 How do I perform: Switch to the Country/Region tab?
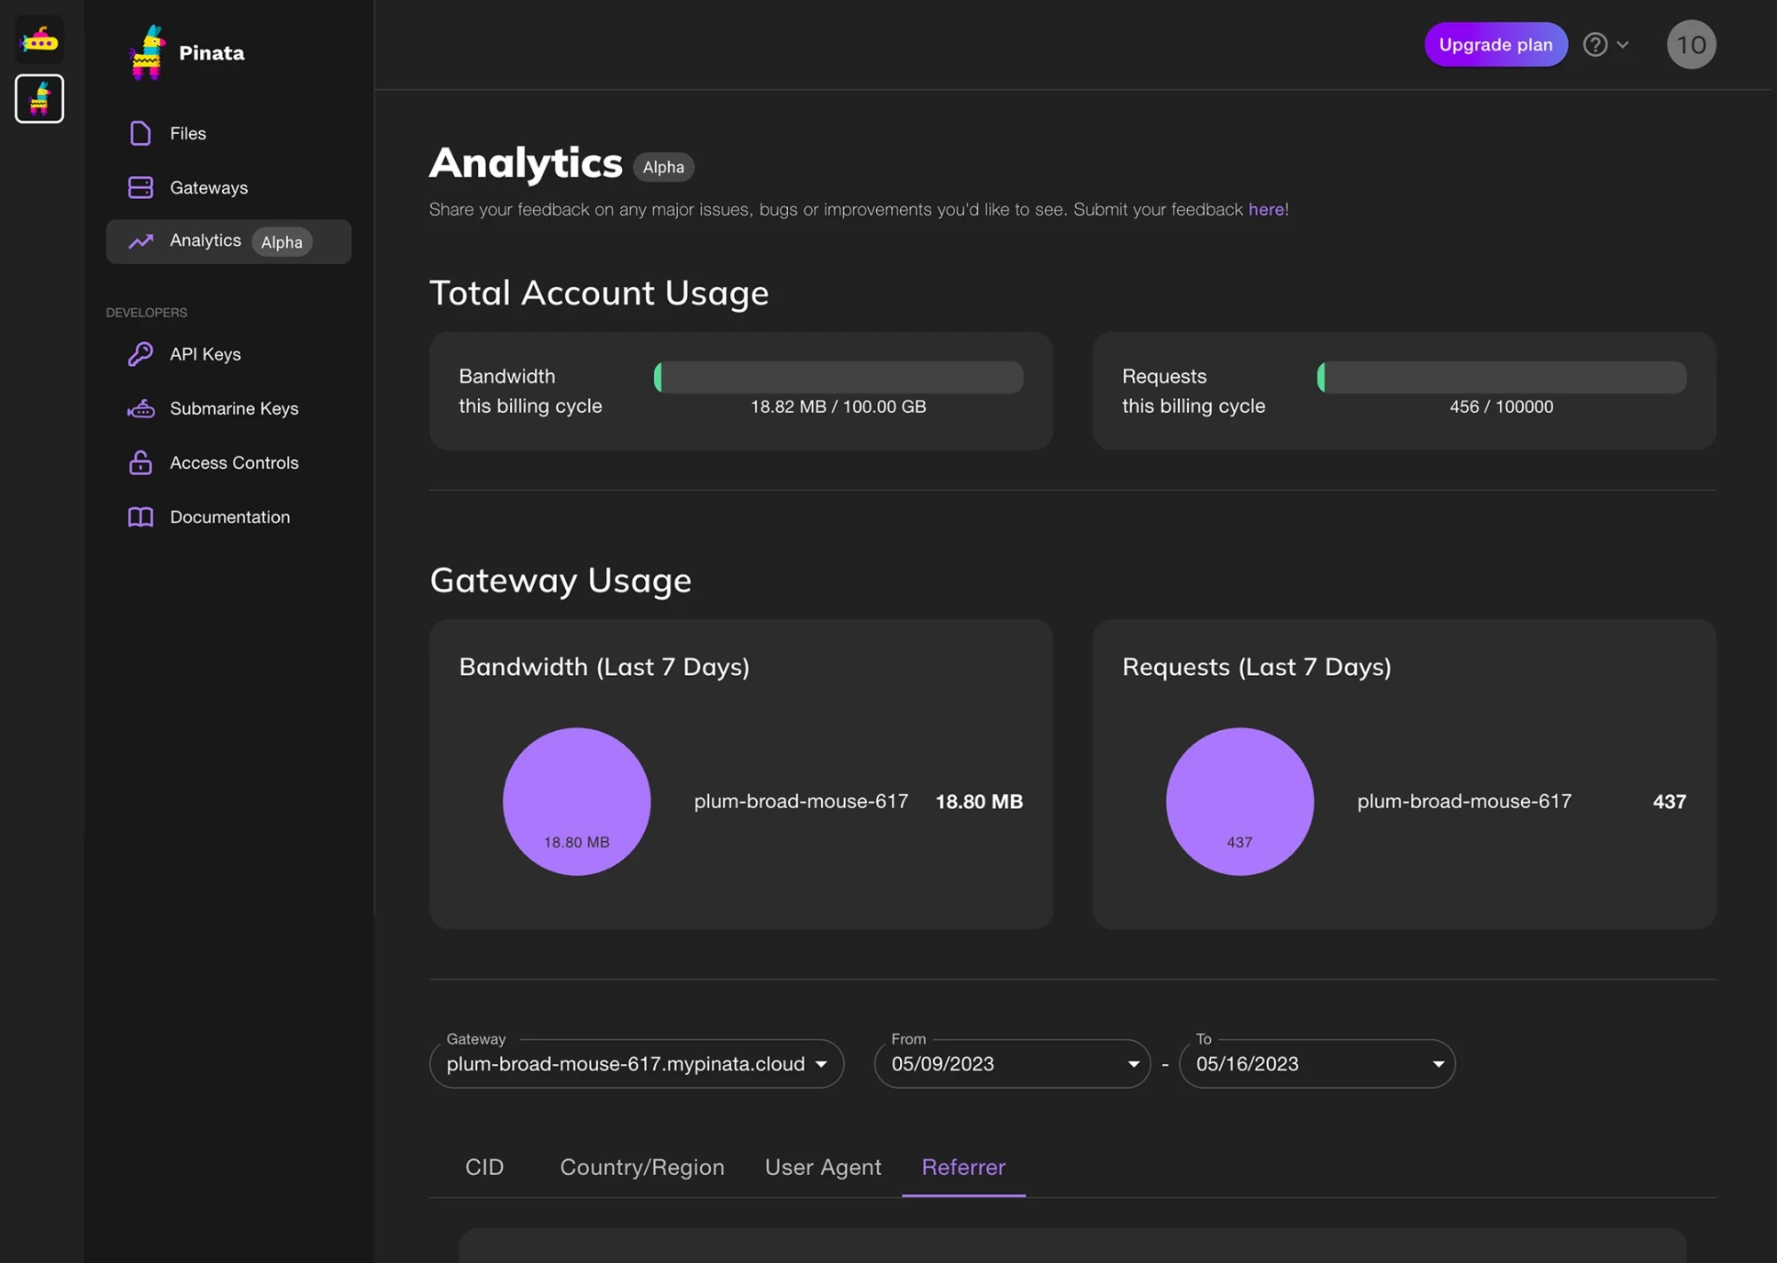pyautogui.click(x=642, y=1167)
